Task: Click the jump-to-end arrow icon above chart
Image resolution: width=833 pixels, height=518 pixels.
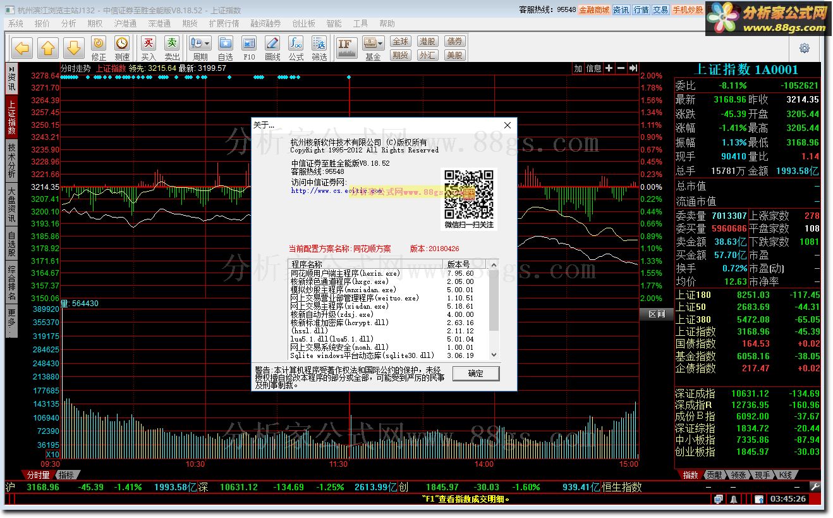Action: point(633,68)
